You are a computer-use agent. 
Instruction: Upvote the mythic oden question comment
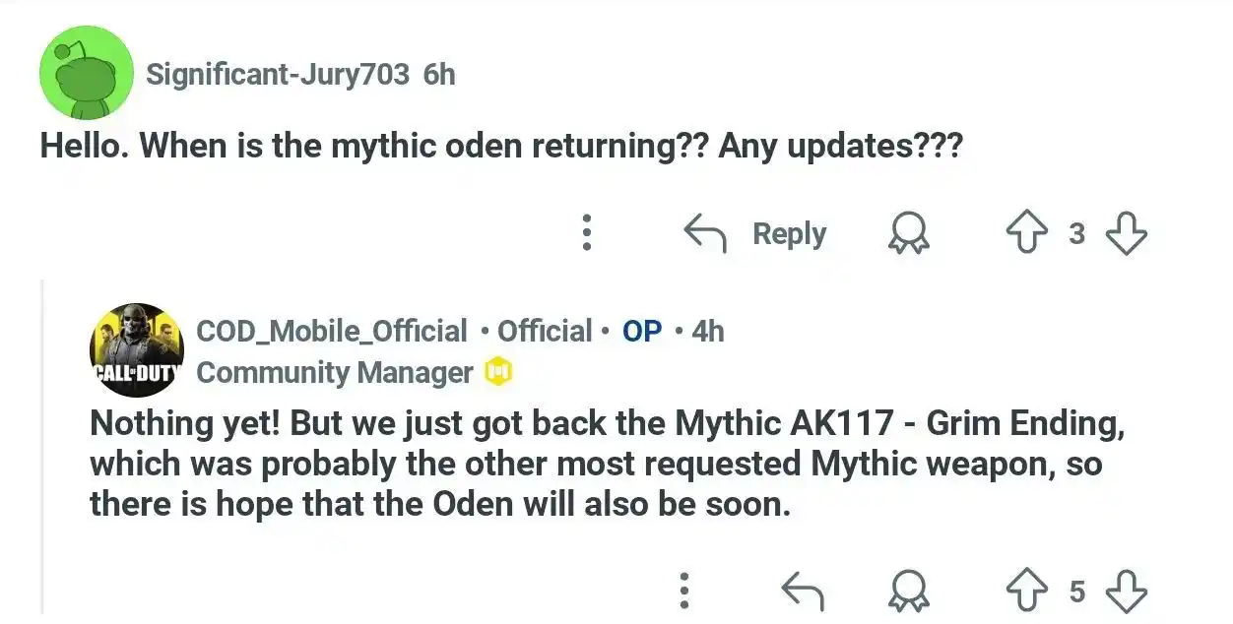(x=1024, y=233)
